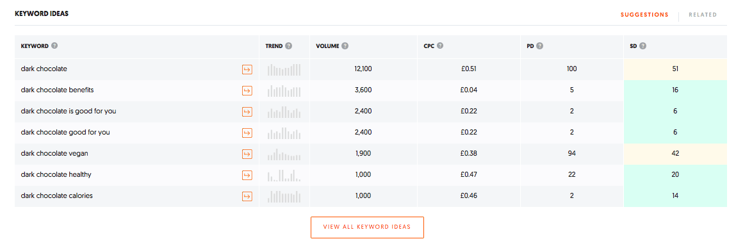
Task: View trend chart for 'dark chocolate healthy'
Action: point(284,175)
